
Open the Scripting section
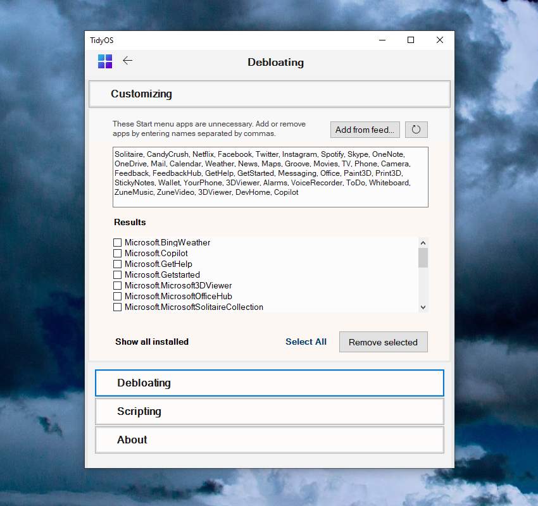pos(270,411)
